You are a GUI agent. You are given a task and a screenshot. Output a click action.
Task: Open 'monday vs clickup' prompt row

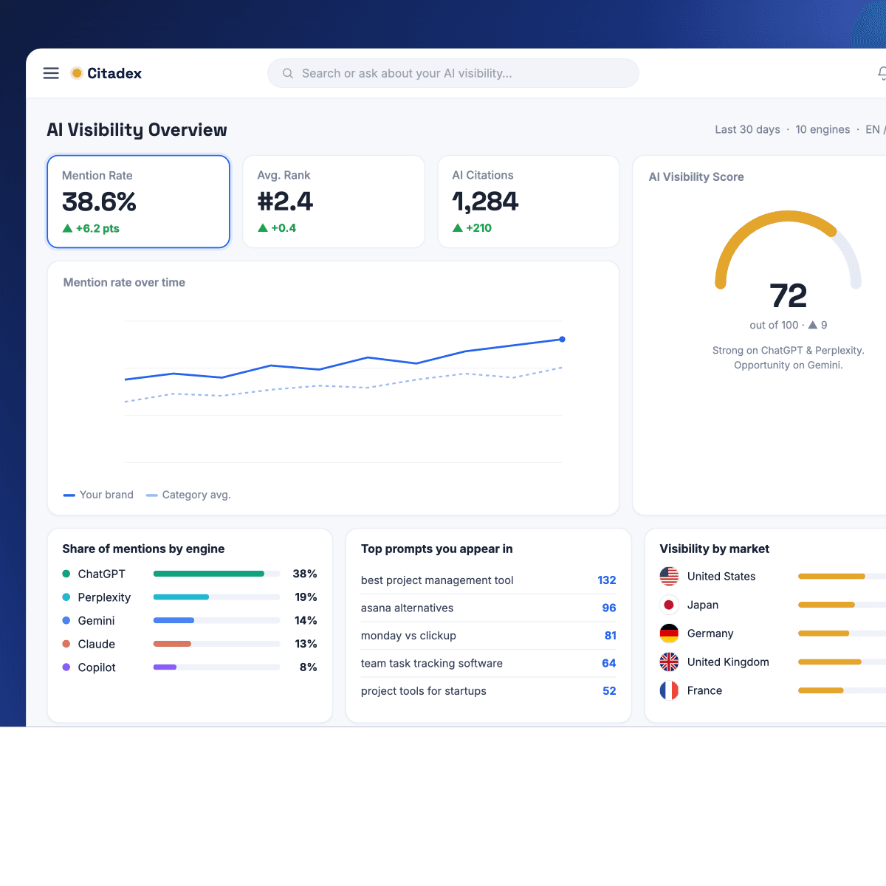[489, 636]
